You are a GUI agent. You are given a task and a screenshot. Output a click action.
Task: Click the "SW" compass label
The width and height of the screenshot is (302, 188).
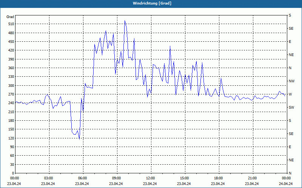click(291, 108)
